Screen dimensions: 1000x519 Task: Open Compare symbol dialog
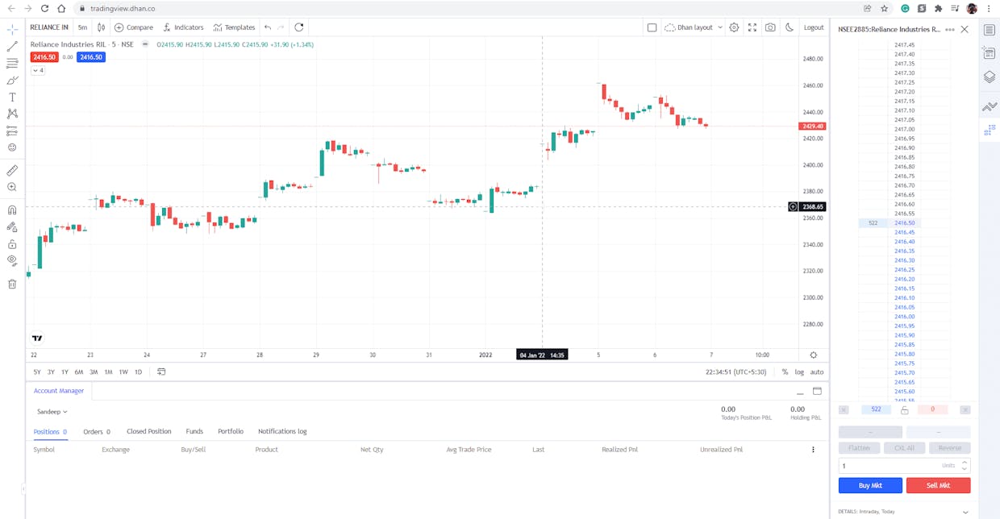[x=134, y=27]
